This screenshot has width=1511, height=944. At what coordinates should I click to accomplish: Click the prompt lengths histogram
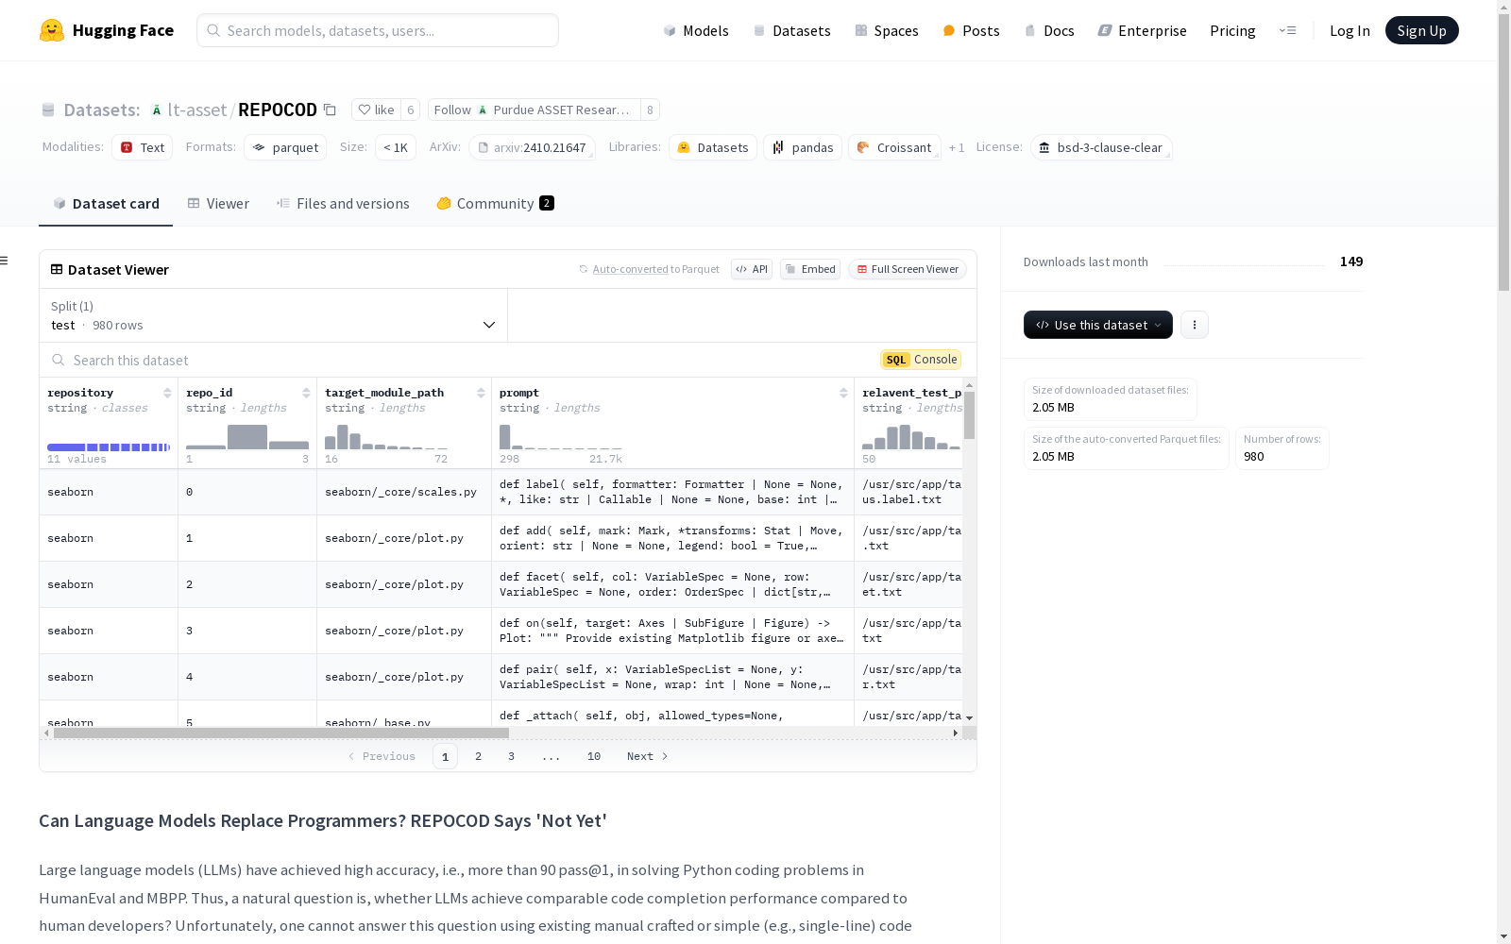[x=560, y=437]
